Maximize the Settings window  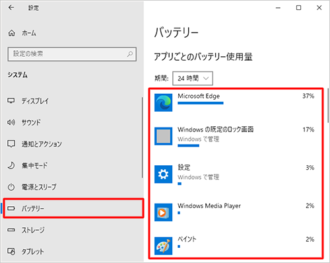point(298,8)
